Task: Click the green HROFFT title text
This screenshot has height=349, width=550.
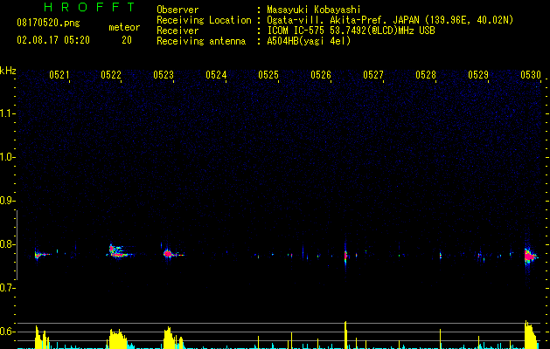Action: (89, 7)
